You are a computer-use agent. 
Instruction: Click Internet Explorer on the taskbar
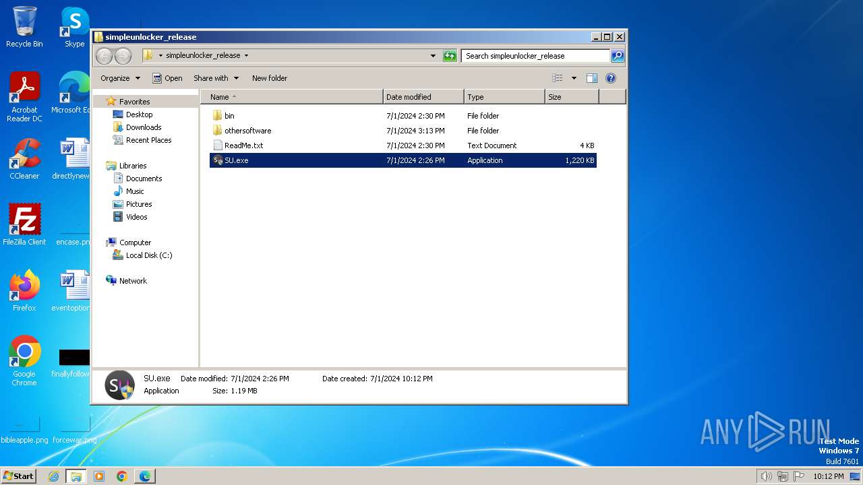tap(54, 476)
